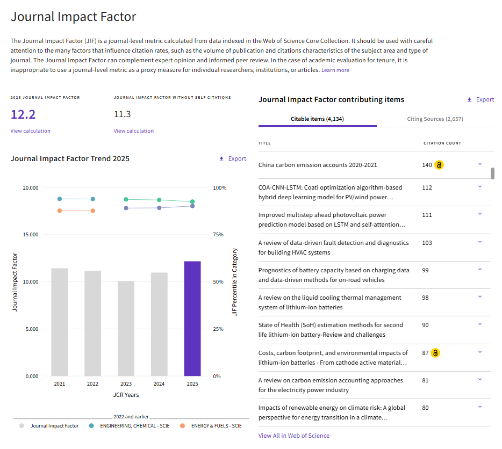The height and width of the screenshot is (449, 502).
Task: Click the contributing items list scrollbar thumb
Action: coord(492,173)
